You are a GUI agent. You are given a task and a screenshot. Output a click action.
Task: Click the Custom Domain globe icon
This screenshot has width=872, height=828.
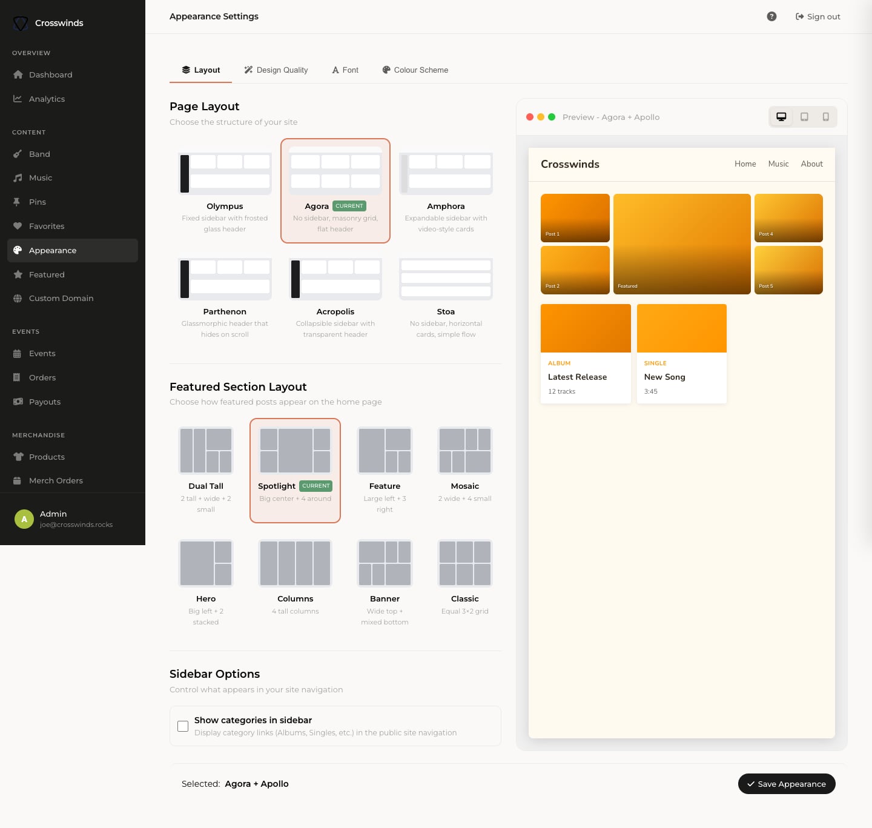coord(18,299)
